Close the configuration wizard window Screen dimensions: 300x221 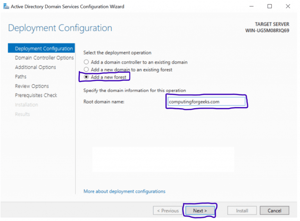pos(288,7)
